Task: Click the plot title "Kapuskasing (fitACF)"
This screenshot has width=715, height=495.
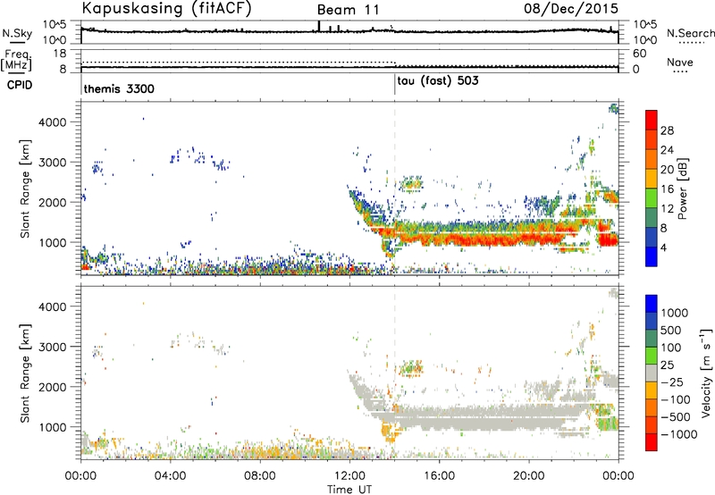Action: pos(166,8)
